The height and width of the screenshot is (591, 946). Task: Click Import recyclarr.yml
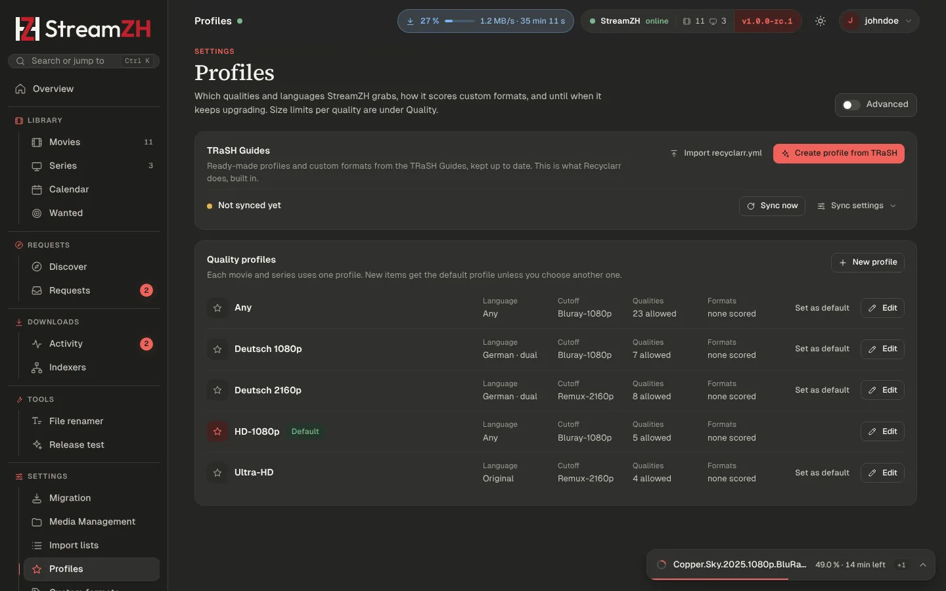point(716,154)
